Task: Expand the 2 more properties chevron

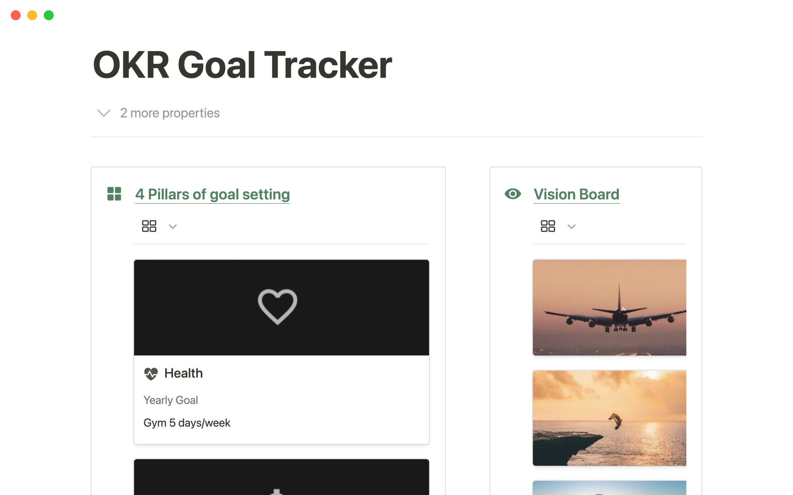Action: (104, 113)
